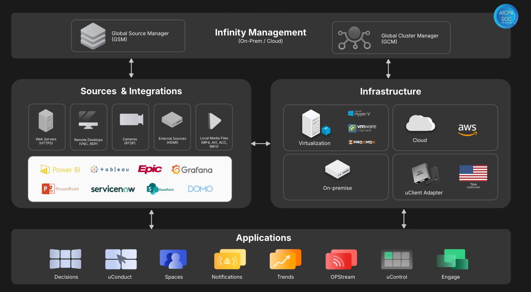Open the Trends application icon

(x=285, y=259)
